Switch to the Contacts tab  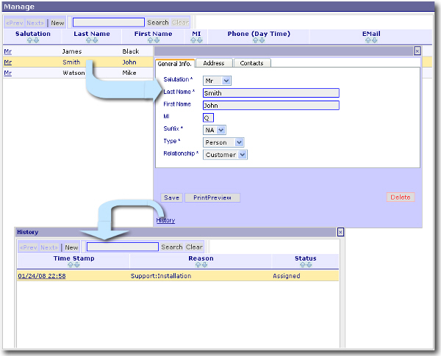[x=252, y=63]
